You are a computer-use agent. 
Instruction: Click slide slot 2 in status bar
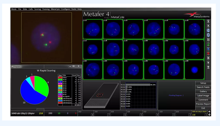[x=183, y=113]
